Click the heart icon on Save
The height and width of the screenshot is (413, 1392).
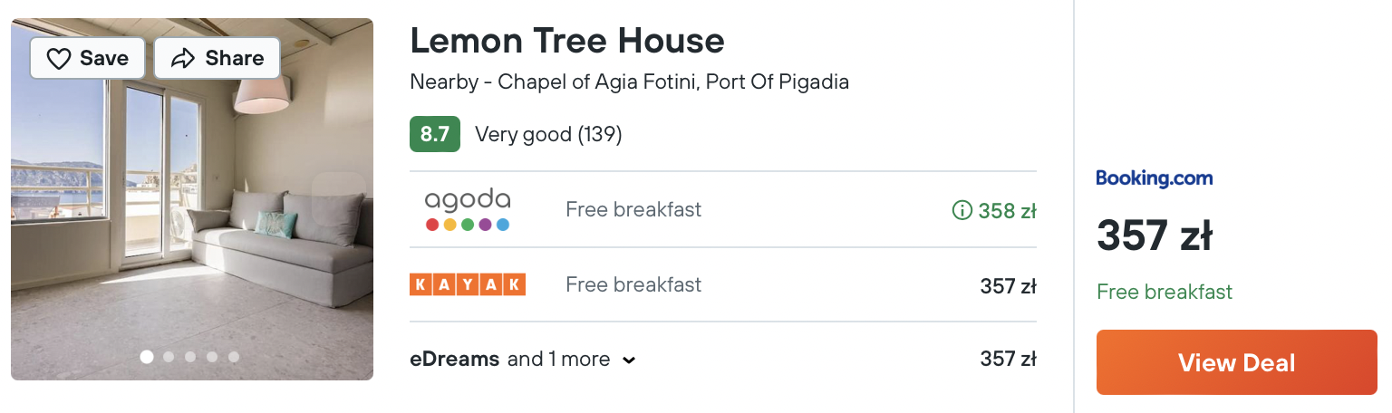59,59
